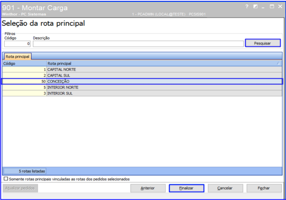The image size is (286, 200).
Task: Select the CAPITAL NORTE route row
Action: coord(142,69)
